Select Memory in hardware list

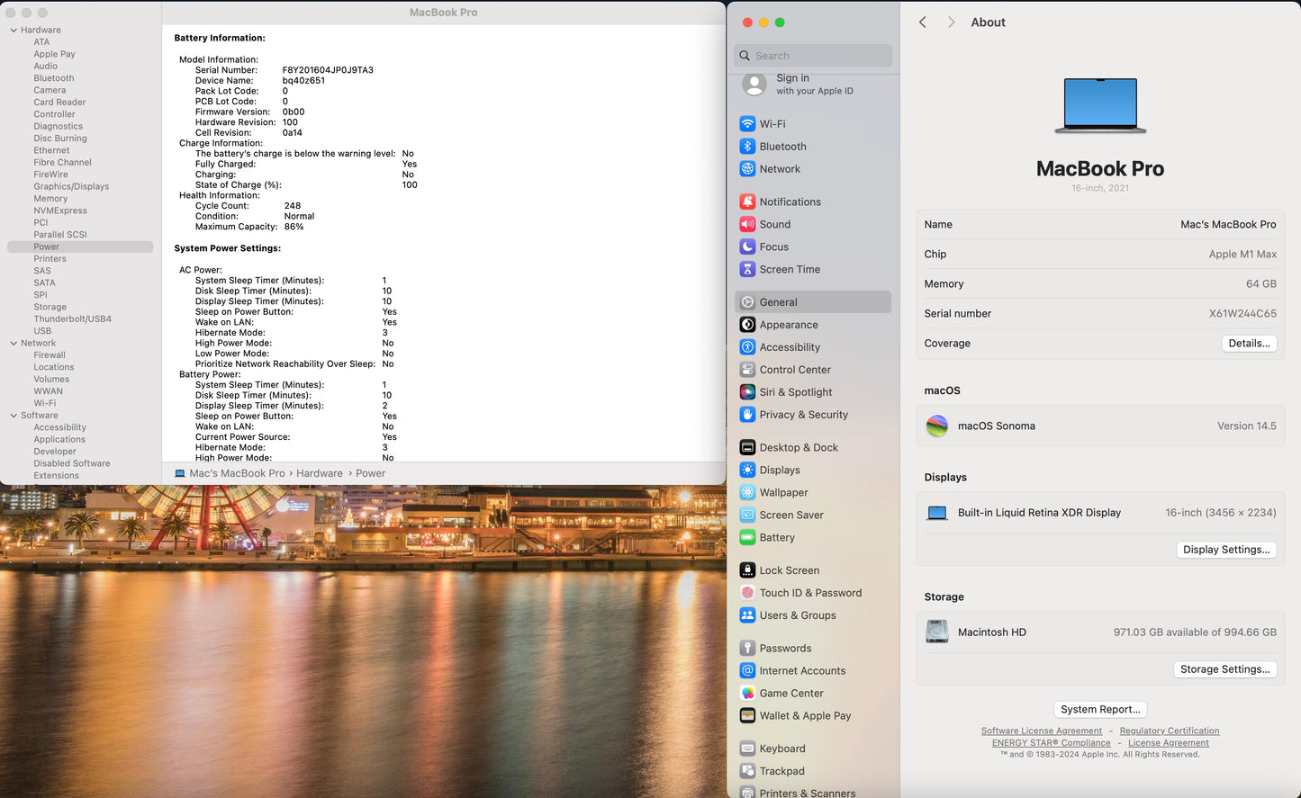point(50,199)
